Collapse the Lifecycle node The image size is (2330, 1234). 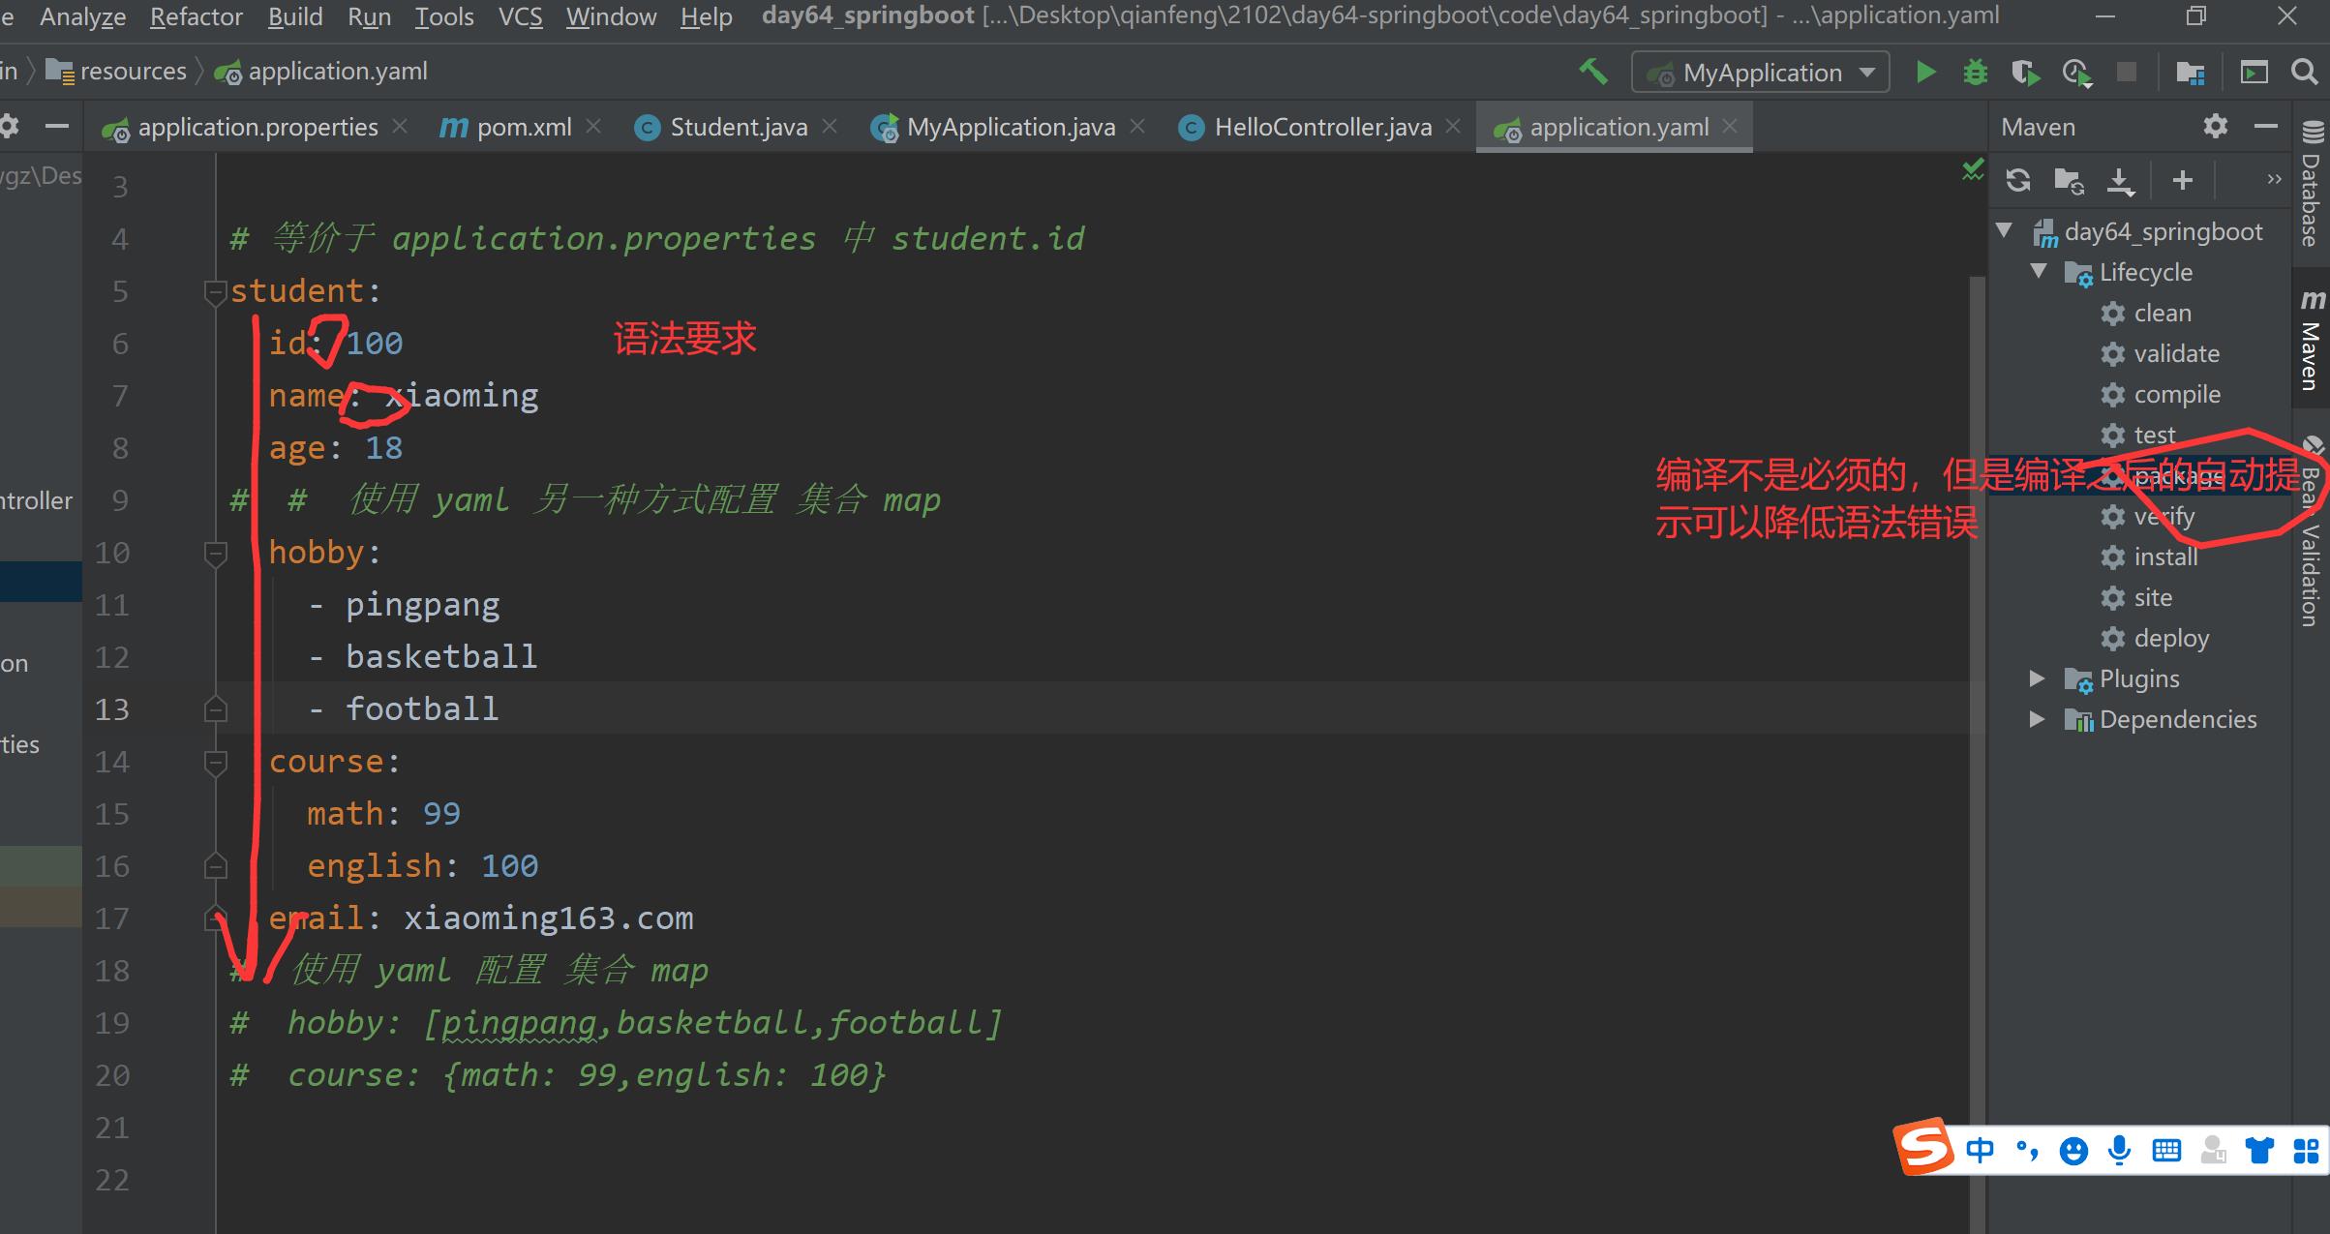[x=2040, y=272]
